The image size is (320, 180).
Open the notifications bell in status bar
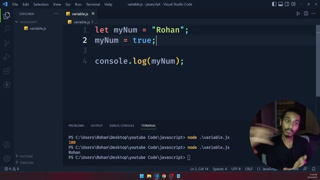pos(313,169)
